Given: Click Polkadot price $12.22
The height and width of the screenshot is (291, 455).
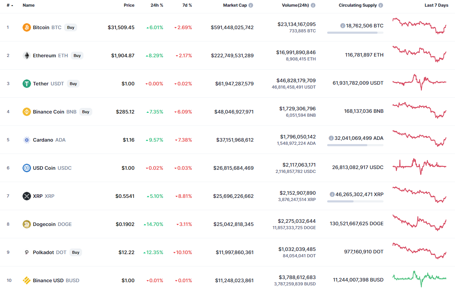Looking at the screenshot, I should 126,252.
